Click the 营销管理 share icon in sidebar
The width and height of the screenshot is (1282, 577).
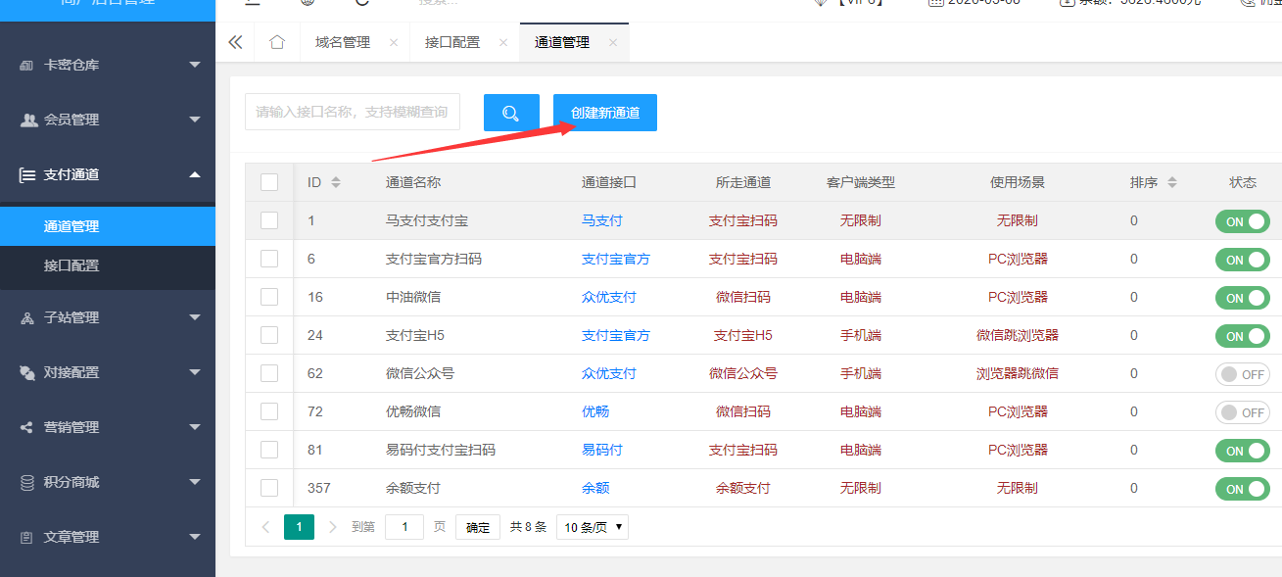pos(27,427)
